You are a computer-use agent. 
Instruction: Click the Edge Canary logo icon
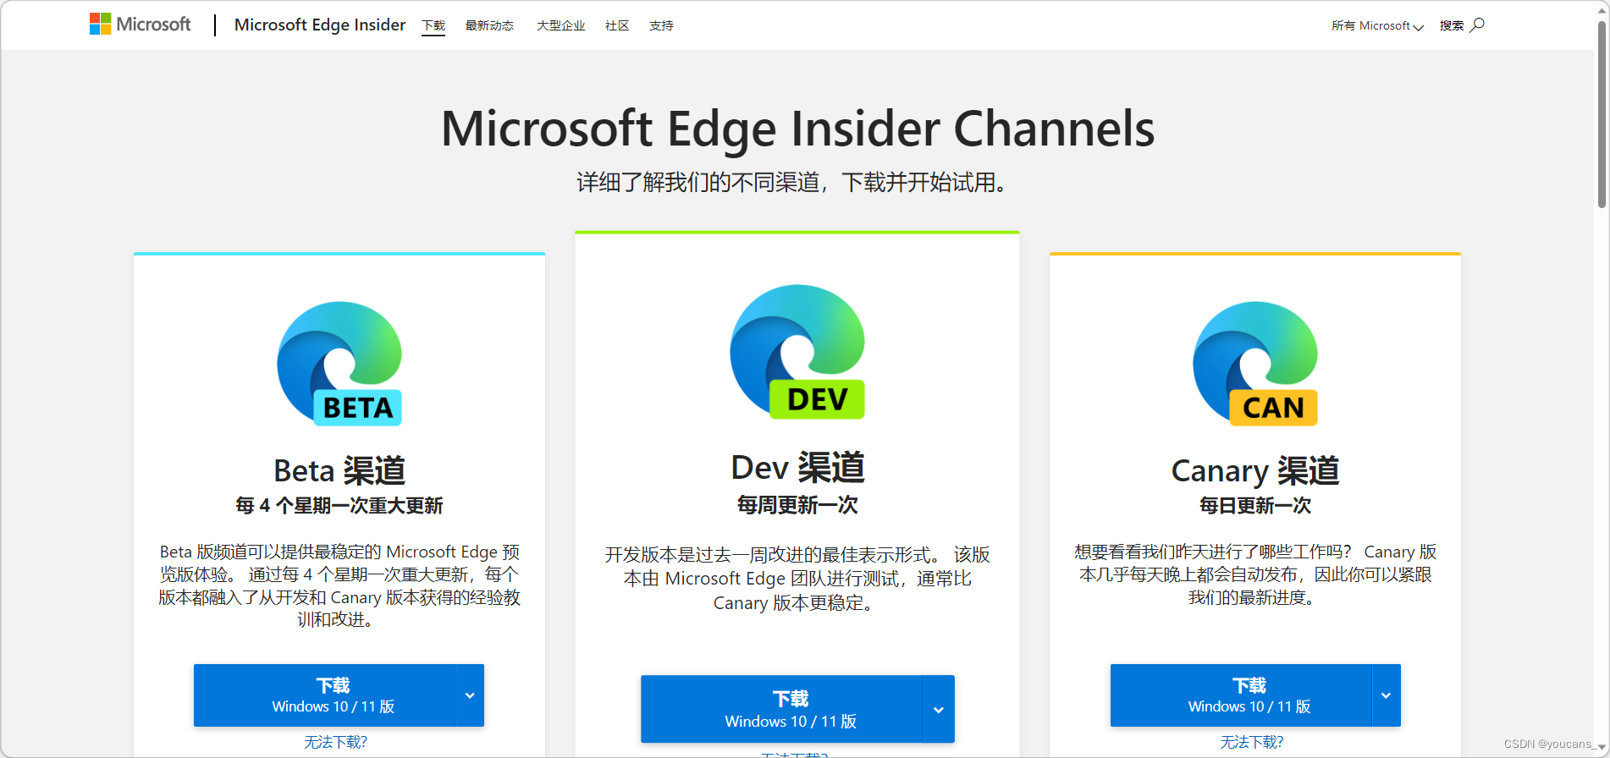1255,364
